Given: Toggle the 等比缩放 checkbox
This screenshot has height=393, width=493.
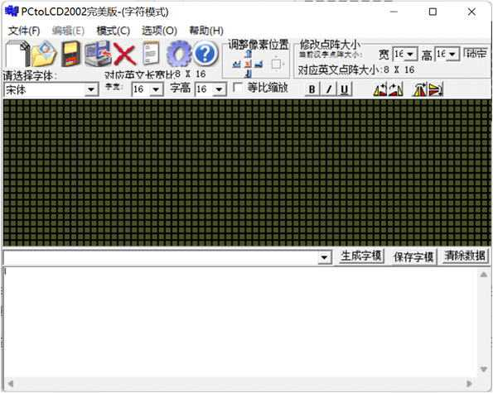Looking at the screenshot, I should [x=238, y=88].
